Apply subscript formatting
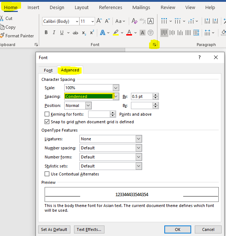 [84, 33]
